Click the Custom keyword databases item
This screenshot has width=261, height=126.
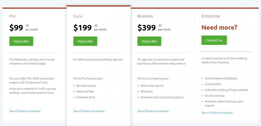(221, 78)
